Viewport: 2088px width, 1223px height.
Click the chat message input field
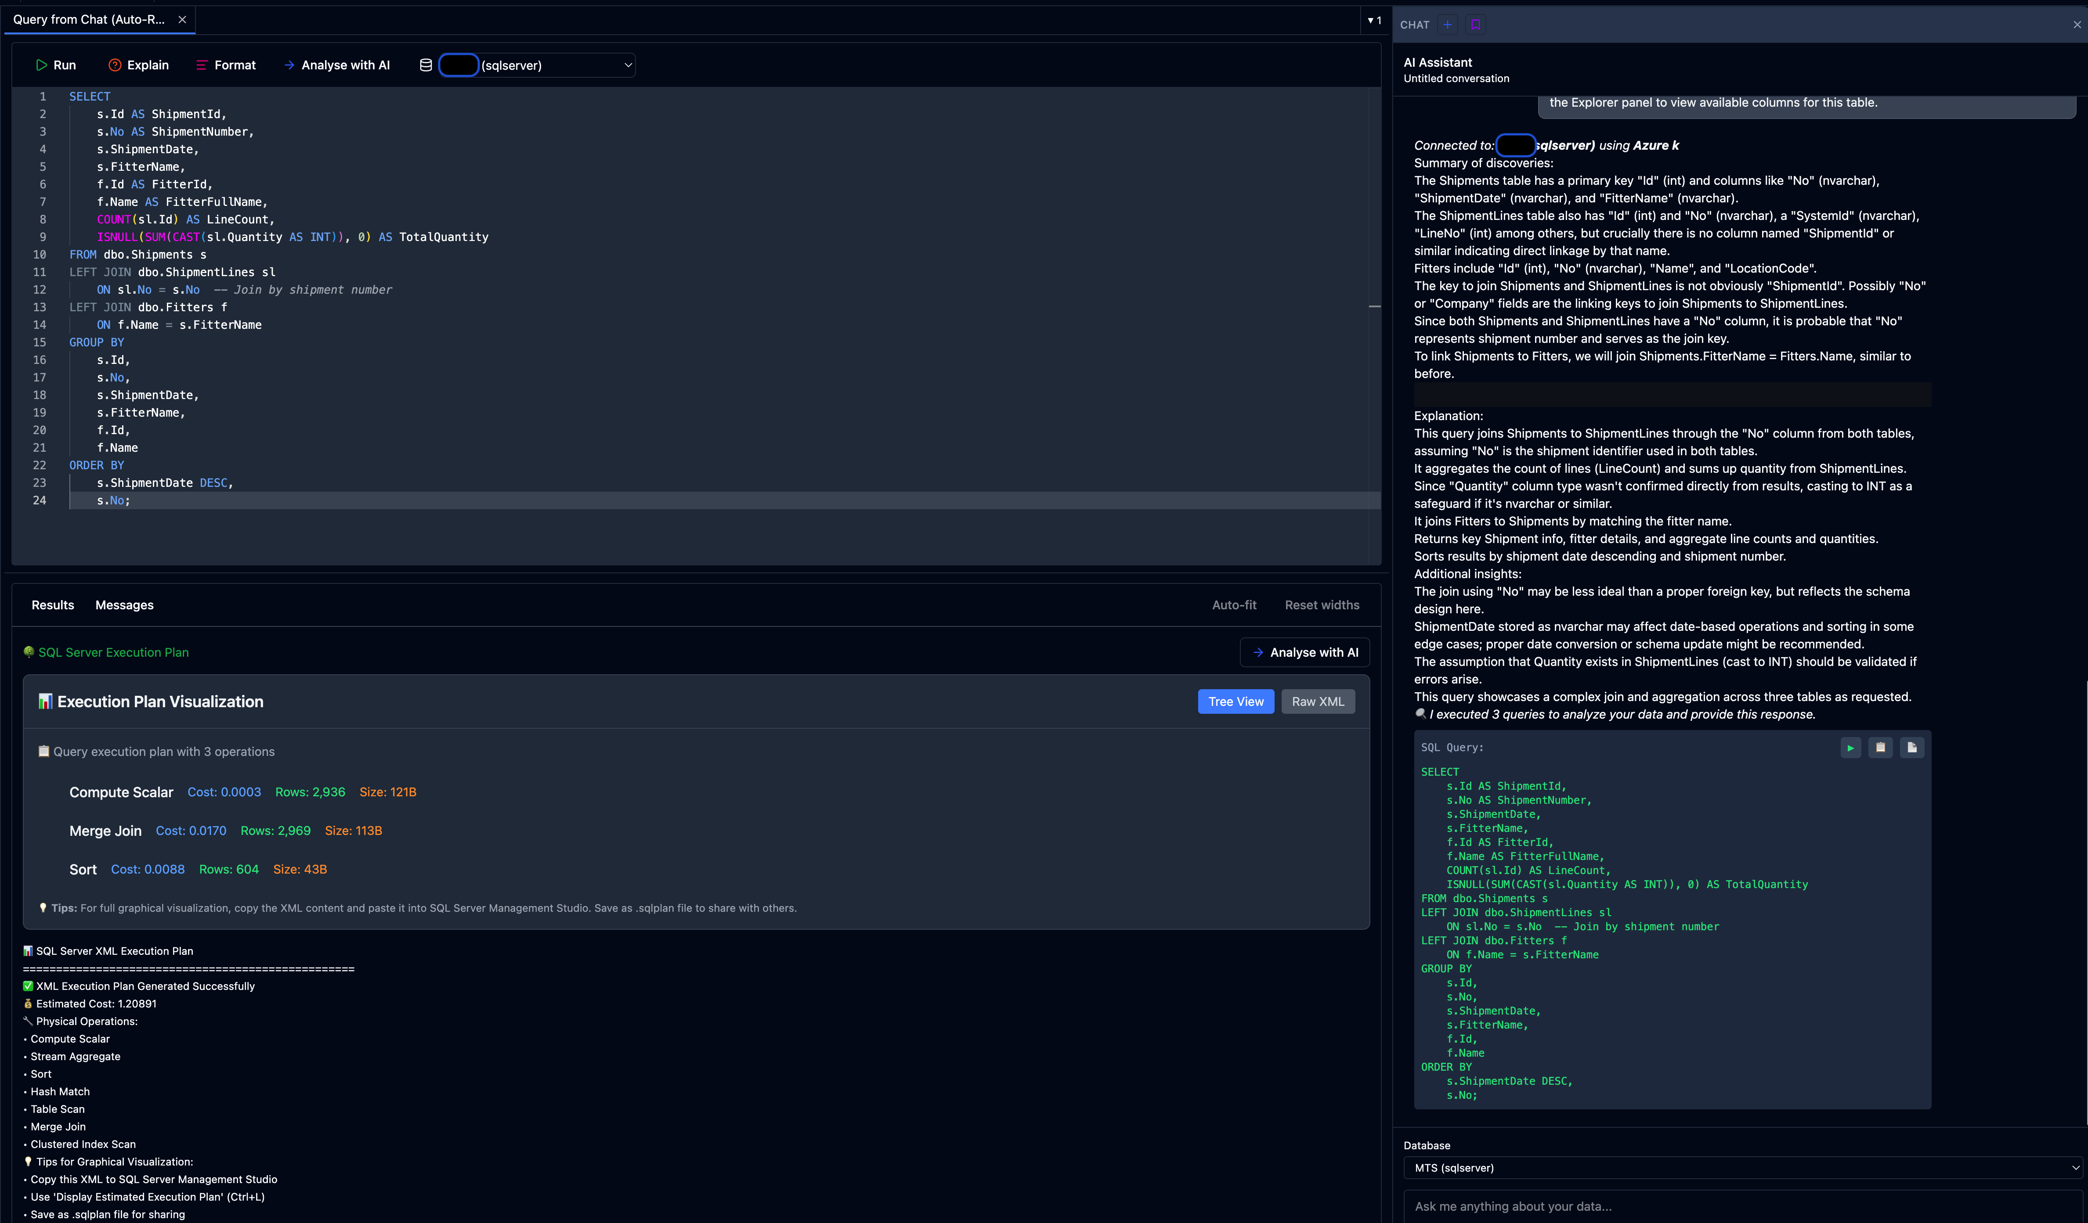tap(1740, 1205)
